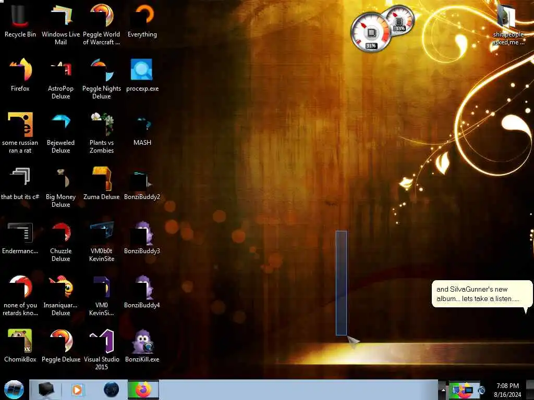Select Insaniquar... Deluxe fish icon
Viewport: 534px width, 400px height.
(x=60, y=295)
